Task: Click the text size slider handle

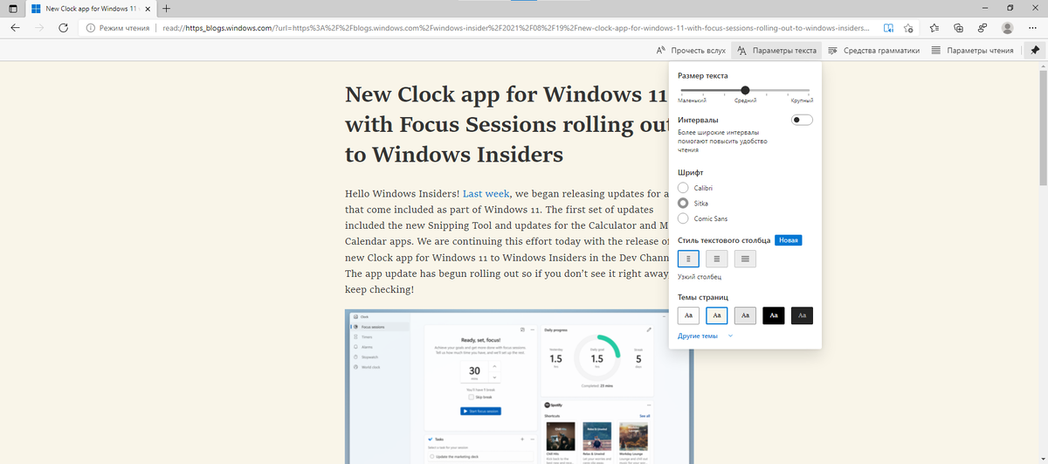Action: (745, 90)
